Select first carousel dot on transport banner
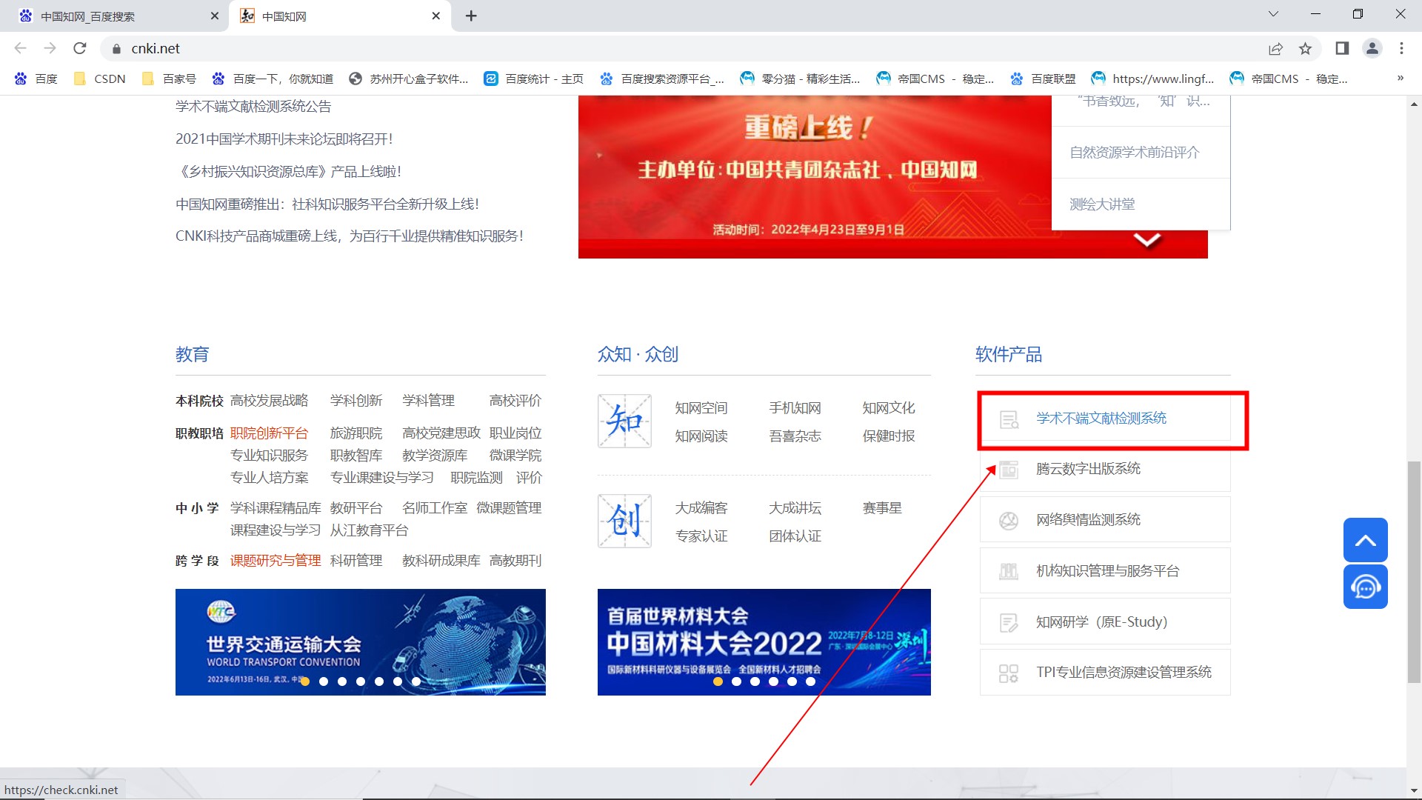This screenshot has width=1422, height=800. (x=305, y=681)
